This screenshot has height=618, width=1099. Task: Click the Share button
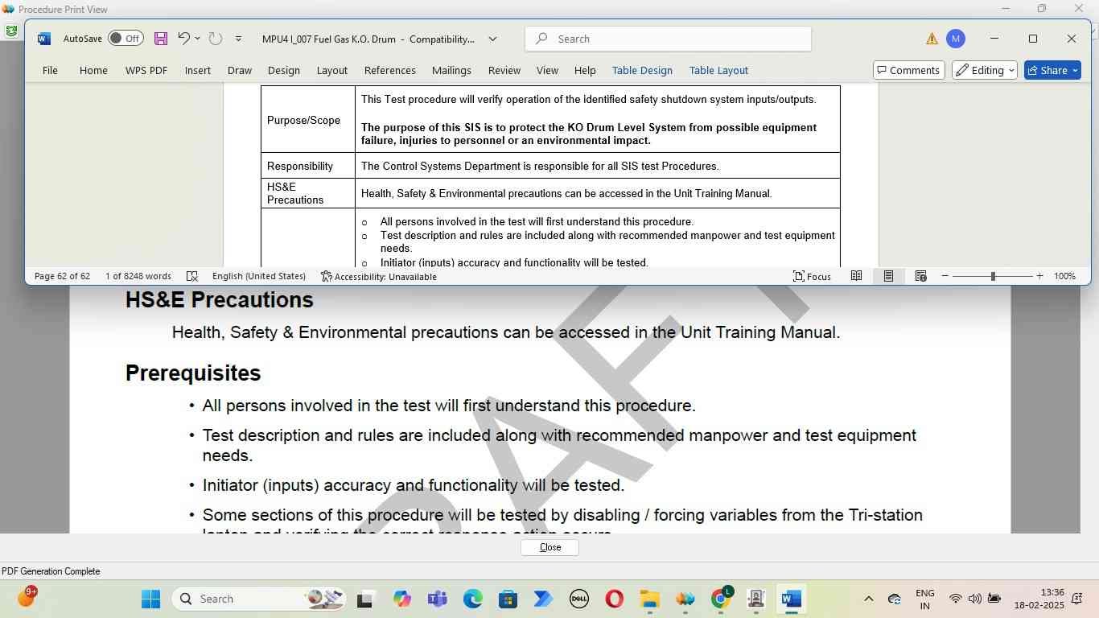(1052, 70)
